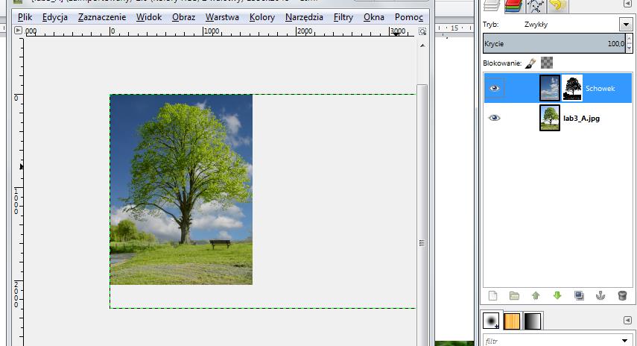Select the Schowek layer mask thumbnail
The width and height of the screenshot is (637, 346).
pyautogui.click(x=572, y=88)
